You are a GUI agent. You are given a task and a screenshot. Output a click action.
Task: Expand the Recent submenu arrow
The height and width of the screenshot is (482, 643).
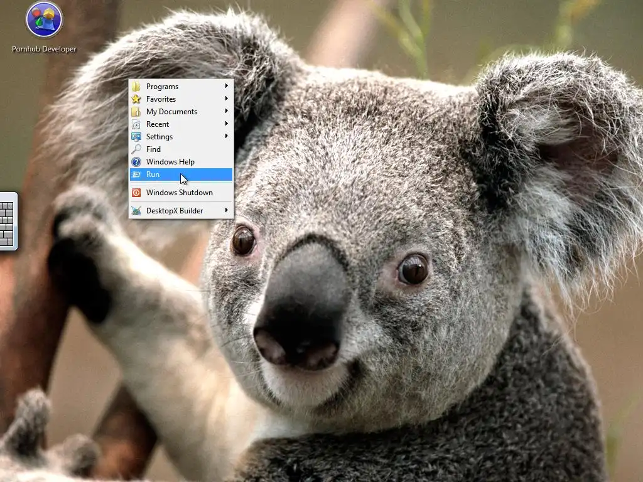point(226,124)
